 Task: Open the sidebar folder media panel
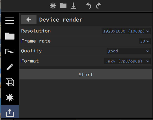10,36
